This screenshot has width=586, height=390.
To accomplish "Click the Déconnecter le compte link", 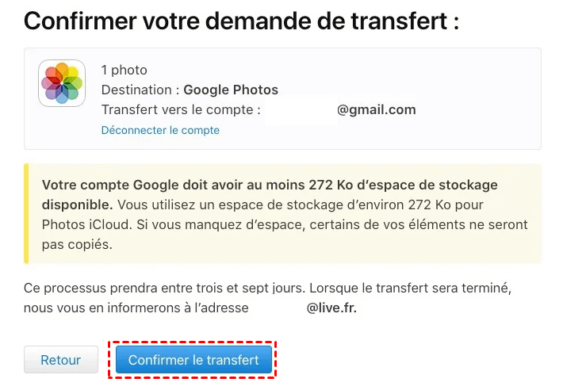I will point(160,130).
